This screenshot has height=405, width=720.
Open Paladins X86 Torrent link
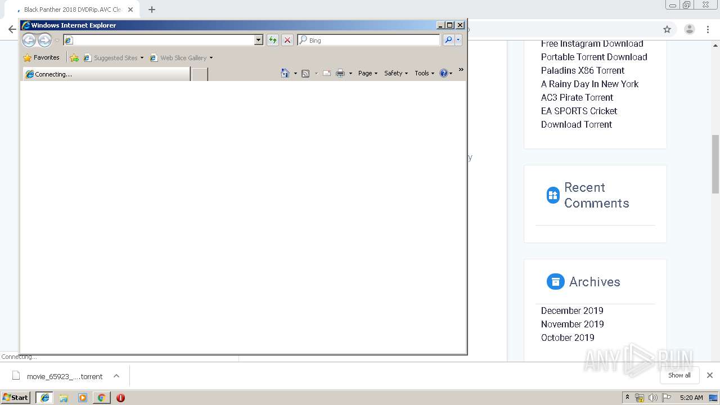click(x=583, y=70)
